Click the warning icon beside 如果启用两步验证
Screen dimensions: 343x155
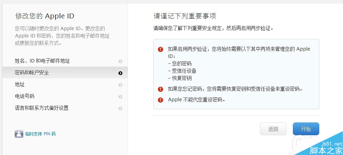click(x=160, y=49)
